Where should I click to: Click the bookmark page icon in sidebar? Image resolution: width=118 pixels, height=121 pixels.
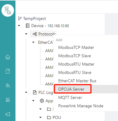point(8,71)
